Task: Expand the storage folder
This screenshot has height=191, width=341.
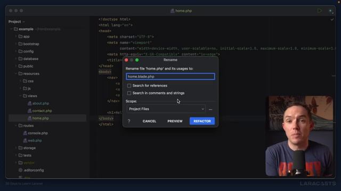Action: coord(15,148)
